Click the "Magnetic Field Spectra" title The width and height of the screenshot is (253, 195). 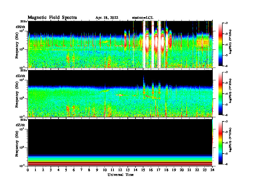(x=52, y=18)
